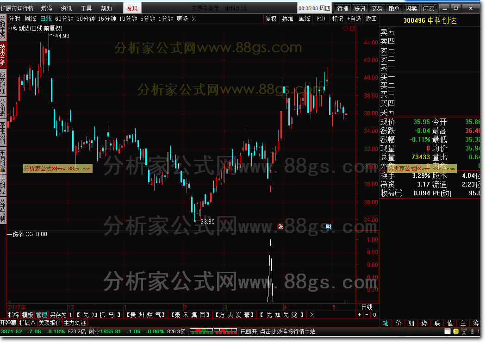Minimize the trading application window
This screenshot has width=486, height=343.
444,8
